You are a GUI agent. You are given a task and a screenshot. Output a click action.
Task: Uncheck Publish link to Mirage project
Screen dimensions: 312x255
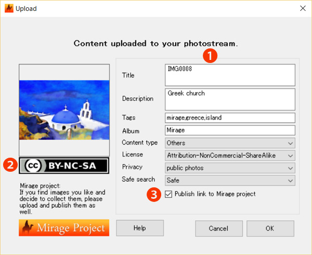click(168, 194)
